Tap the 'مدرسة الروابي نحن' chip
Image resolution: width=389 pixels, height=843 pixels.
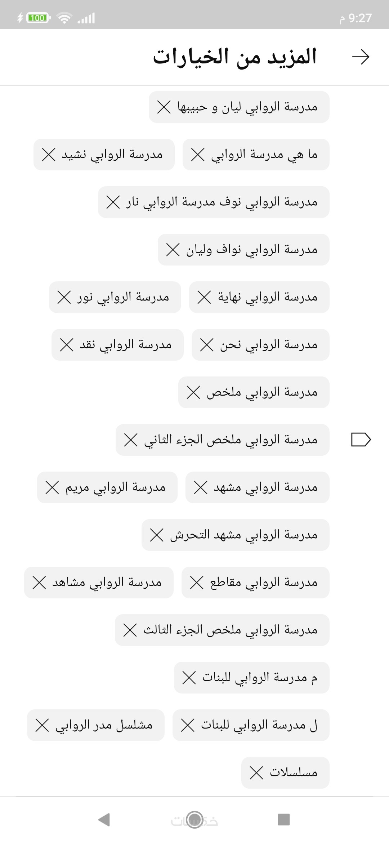[x=269, y=345]
